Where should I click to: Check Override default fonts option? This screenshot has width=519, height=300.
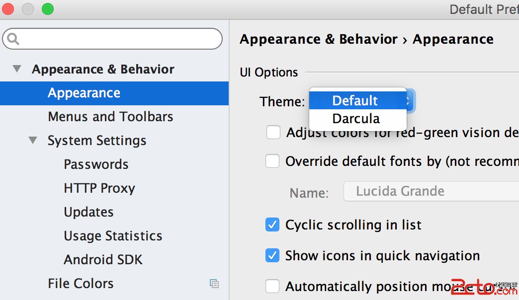(x=272, y=161)
